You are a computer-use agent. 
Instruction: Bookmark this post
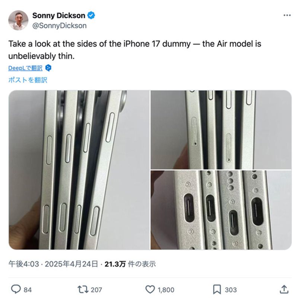point(217,290)
